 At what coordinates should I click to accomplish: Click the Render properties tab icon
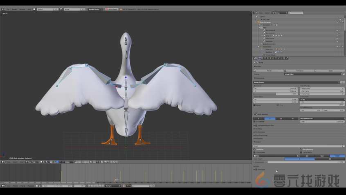click(259, 58)
